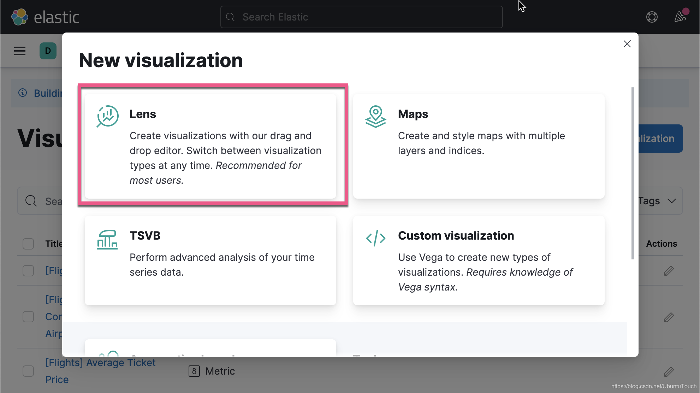Open the hamburger navigation menu
The height and width of the screenshot is (393, 700).
[x=20, y=51]
